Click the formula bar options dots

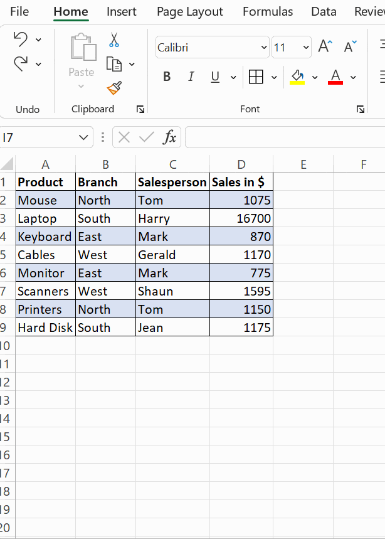[103, 137]
